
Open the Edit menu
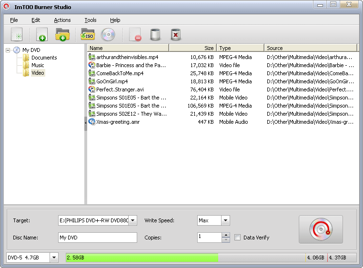[x=36, y=20]
